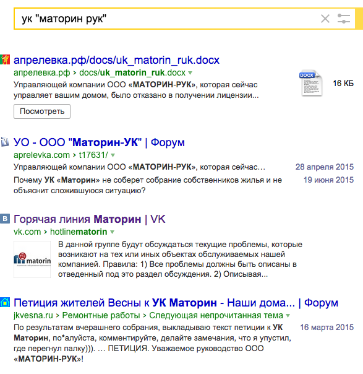Click snippet starting В данной группе будут обсуждаться

point(181,259)
